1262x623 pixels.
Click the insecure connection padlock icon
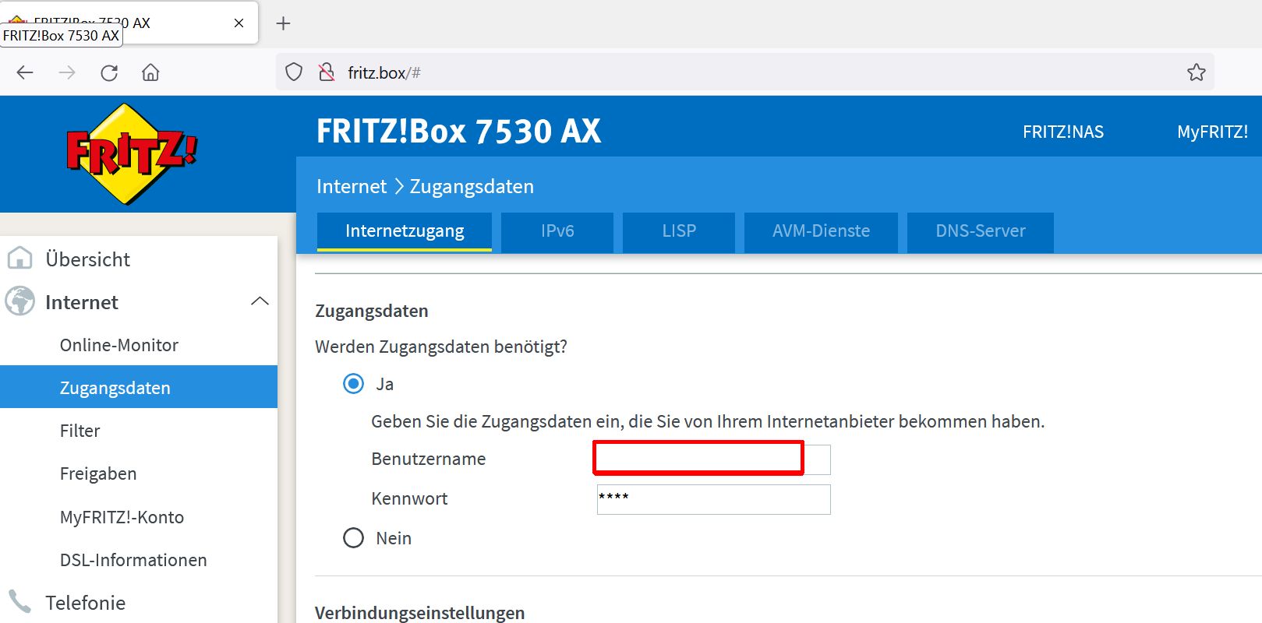click(327, 72)
